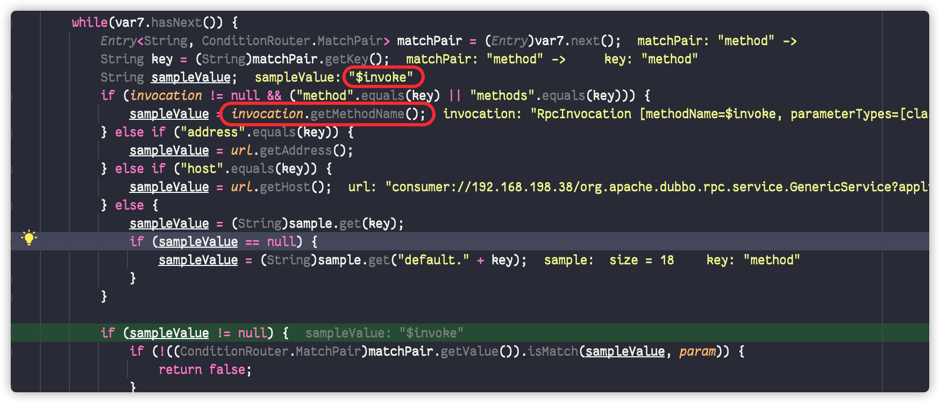Click the 'return false;' statement
Image resolution: width=940 pixels, height=403 pixels.
pos(205,370)
